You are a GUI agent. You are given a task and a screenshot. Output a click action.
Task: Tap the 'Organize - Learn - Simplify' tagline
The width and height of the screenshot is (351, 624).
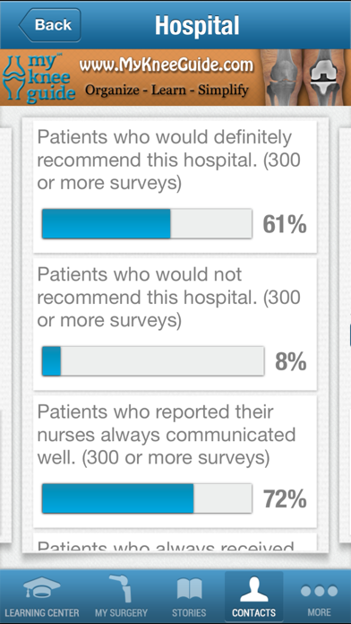pos(167,90)
